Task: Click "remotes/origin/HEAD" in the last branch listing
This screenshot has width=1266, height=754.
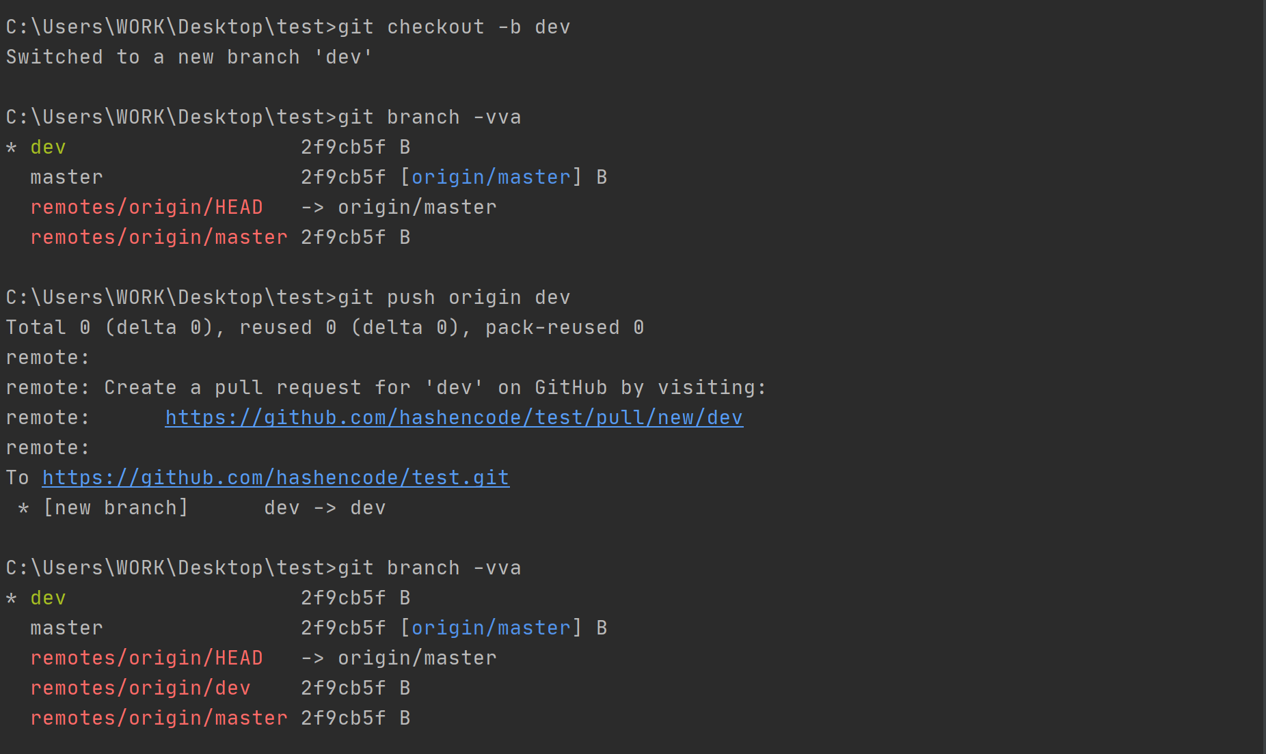Action: (146, 658)
